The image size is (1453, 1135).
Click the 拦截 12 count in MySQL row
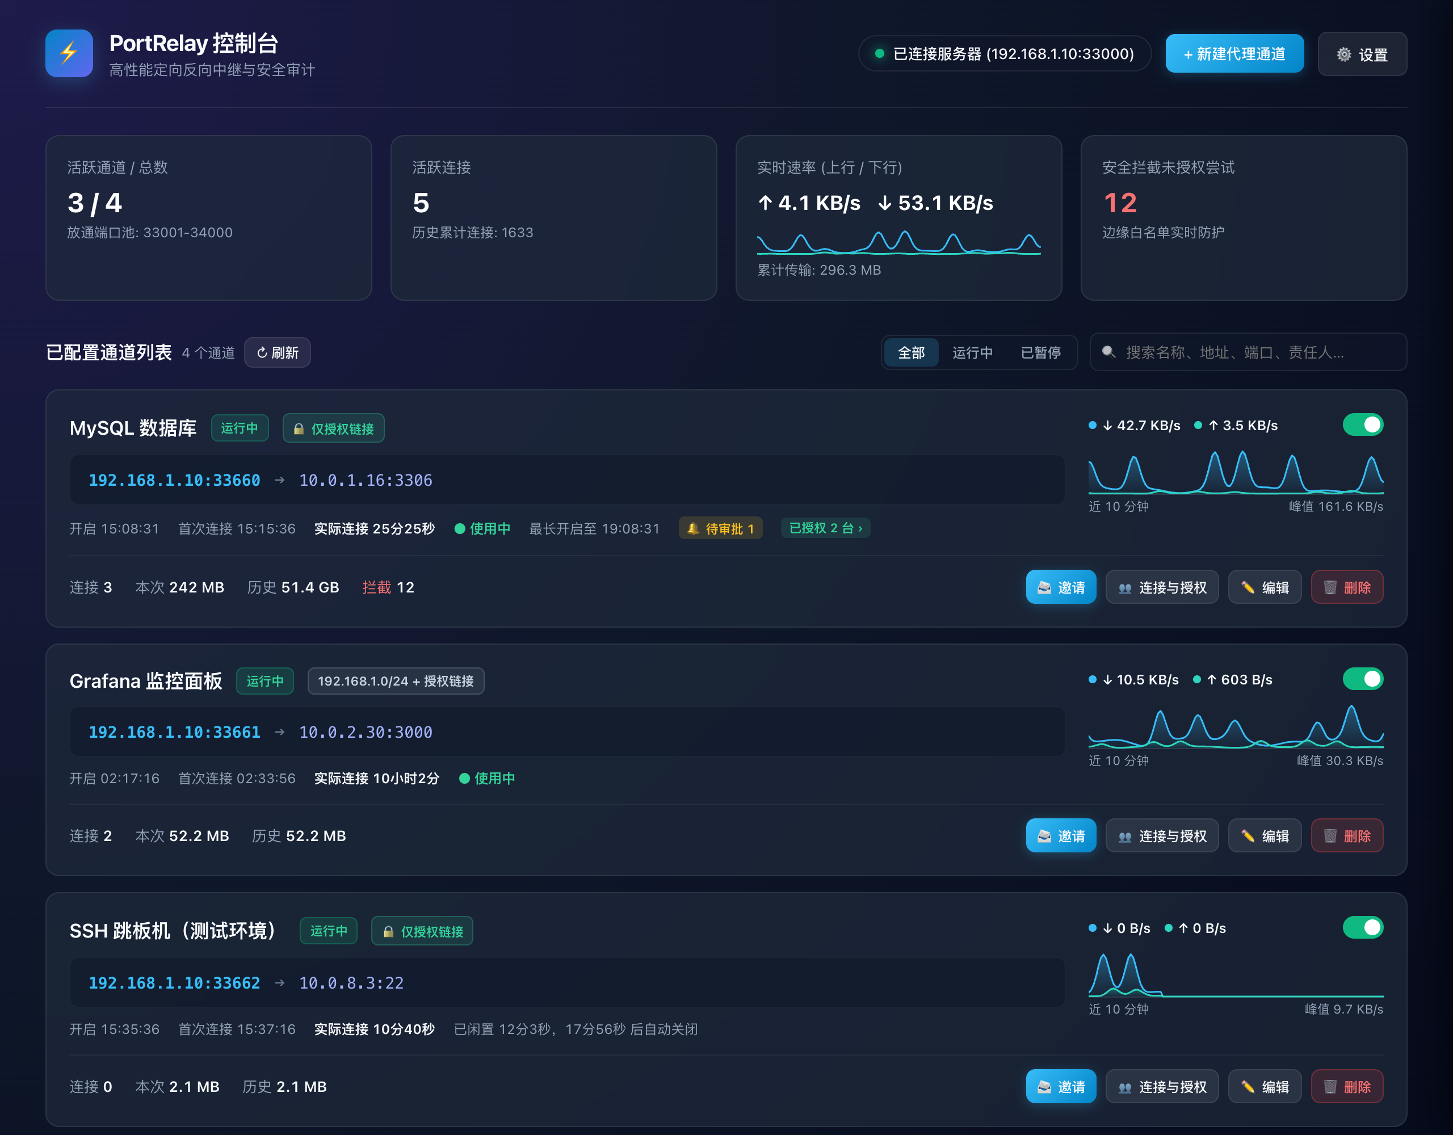(x=388, y=587)
